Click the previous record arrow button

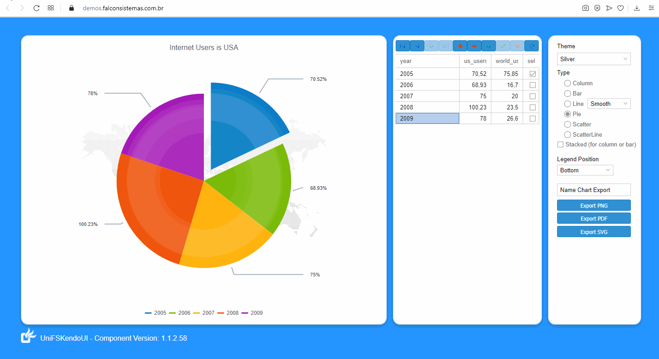(417, 46)
